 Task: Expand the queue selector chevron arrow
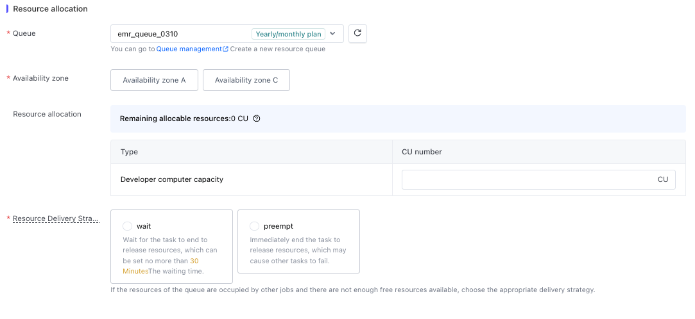333,33
